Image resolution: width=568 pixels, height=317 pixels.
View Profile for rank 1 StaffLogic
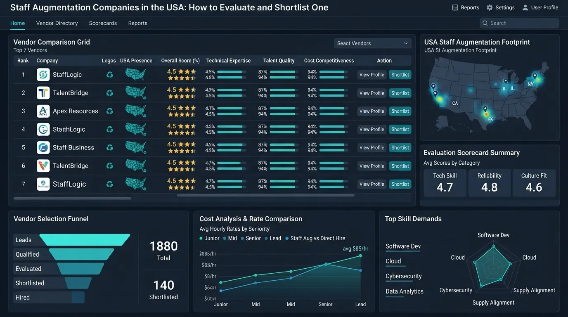(372, 75)
